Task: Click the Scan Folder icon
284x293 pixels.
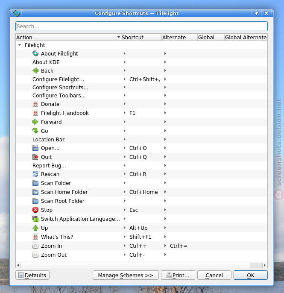Action: click(x=35, y=183)
